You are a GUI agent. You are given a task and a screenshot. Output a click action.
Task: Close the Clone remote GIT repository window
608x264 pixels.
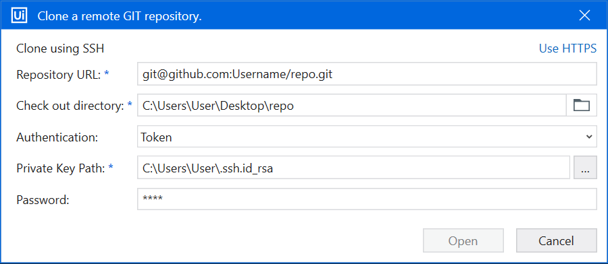[x=584, y=15]
